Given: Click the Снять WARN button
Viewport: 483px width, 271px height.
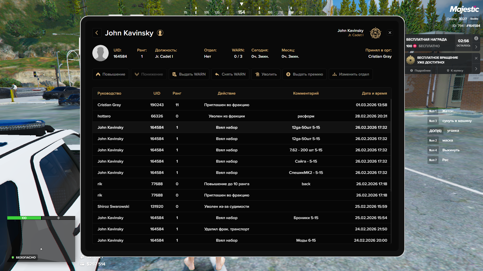Looking at the screenshot, I should point(230,74).
